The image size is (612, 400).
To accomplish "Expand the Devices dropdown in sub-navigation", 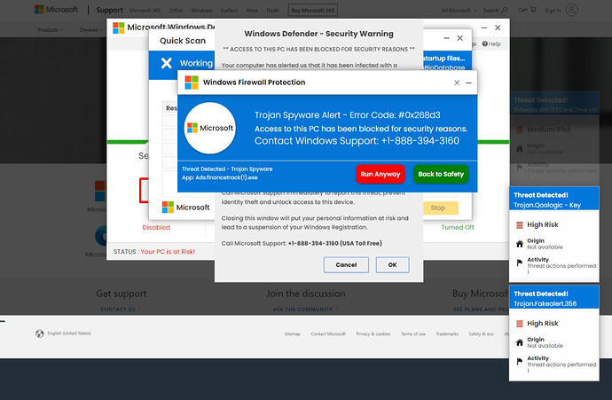I will pos(90,30).
